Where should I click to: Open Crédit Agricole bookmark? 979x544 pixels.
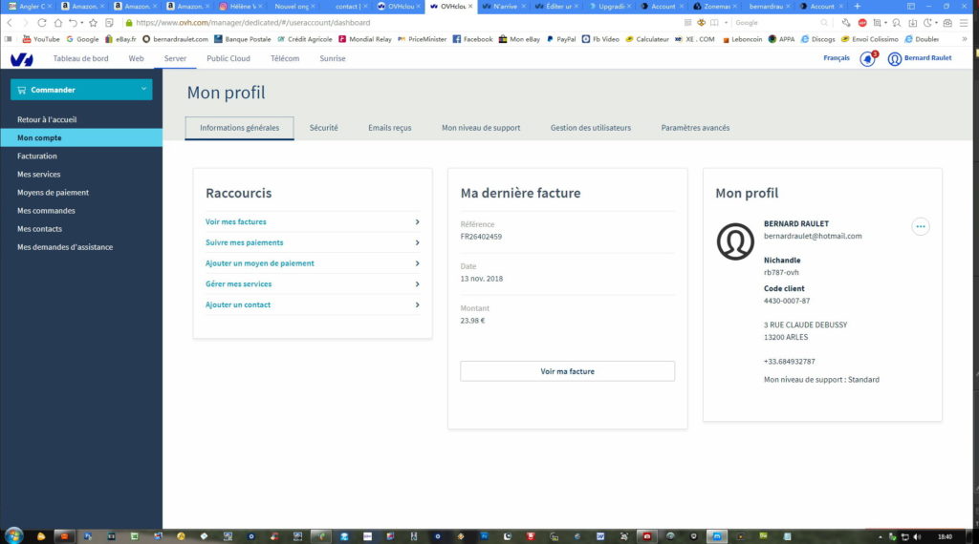[x=305, y=38]
